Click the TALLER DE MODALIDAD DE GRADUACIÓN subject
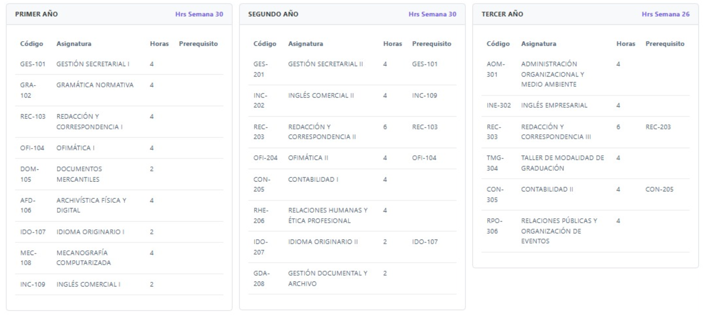 click(562, 163)
